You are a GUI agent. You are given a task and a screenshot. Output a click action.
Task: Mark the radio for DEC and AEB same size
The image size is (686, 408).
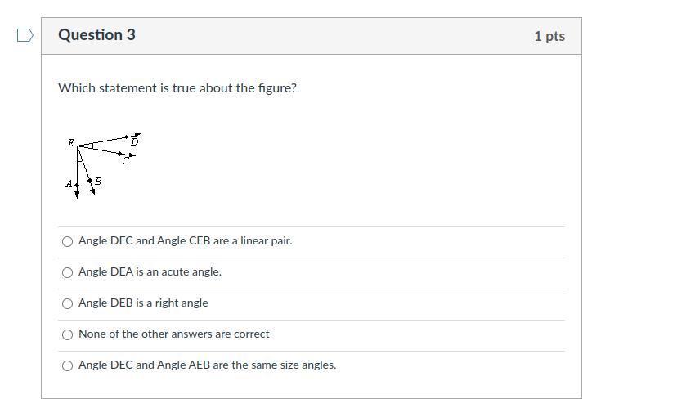click(68, 365)
